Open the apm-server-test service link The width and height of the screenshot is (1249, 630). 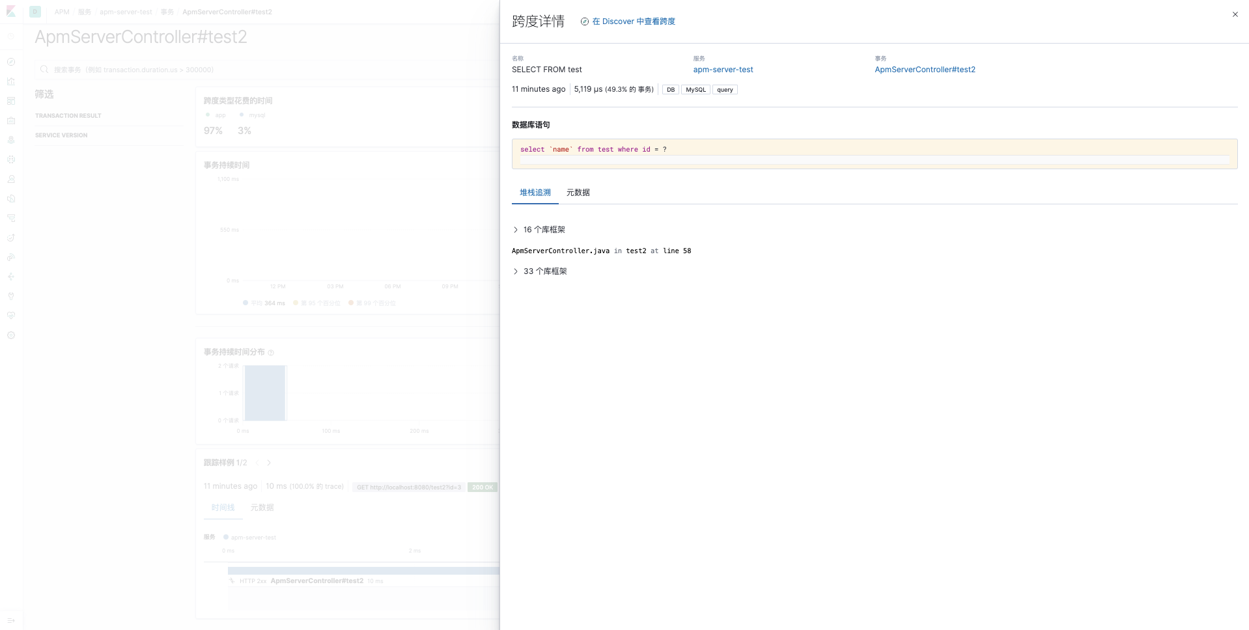tap(723, 70)
